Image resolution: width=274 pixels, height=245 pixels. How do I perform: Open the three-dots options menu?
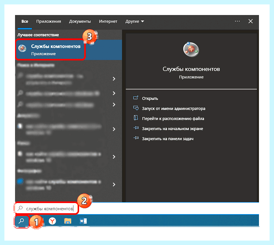click(237, 21)
